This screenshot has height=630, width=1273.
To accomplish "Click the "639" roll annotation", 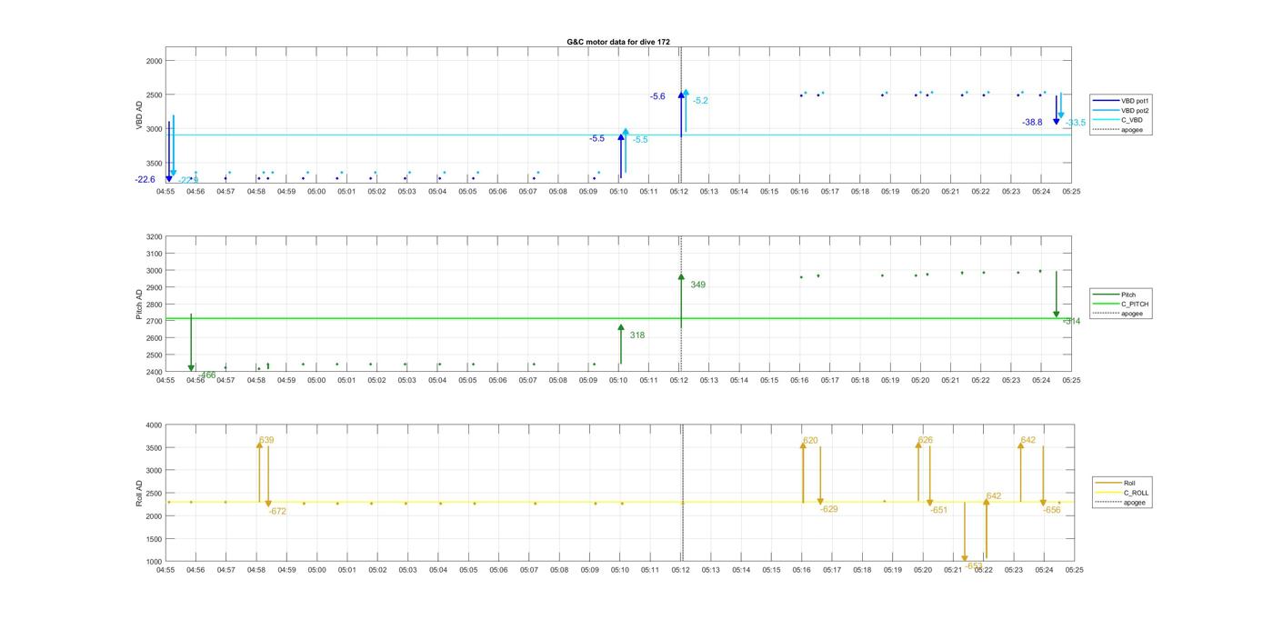I will coord(266,440).
